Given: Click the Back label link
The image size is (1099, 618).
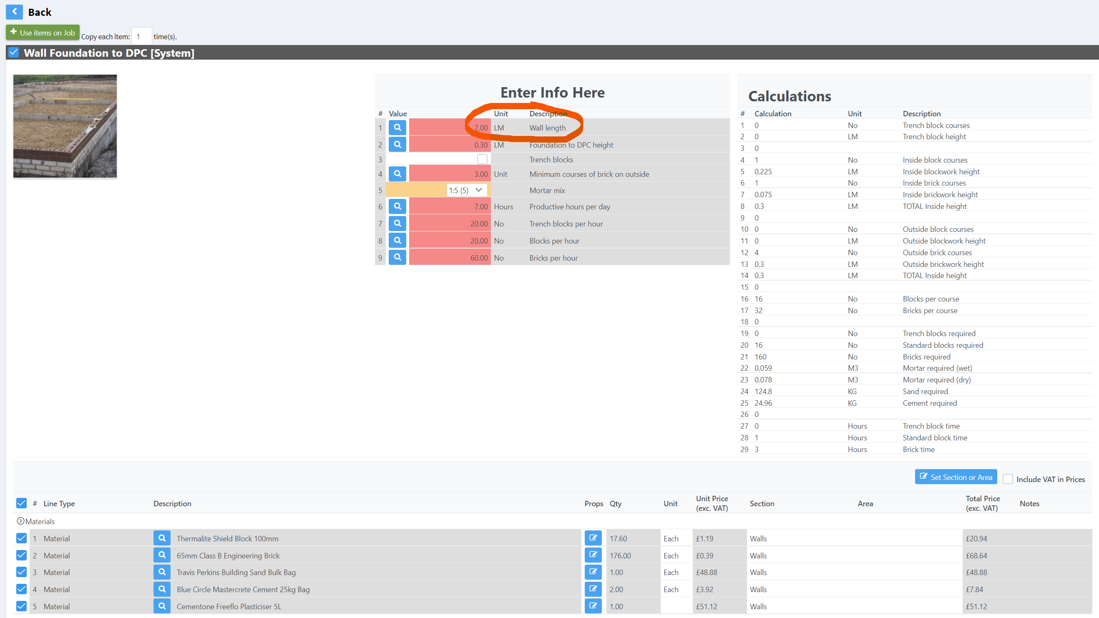Looking at the screenshot, I should pyautogui.click(x=40, y=12).
